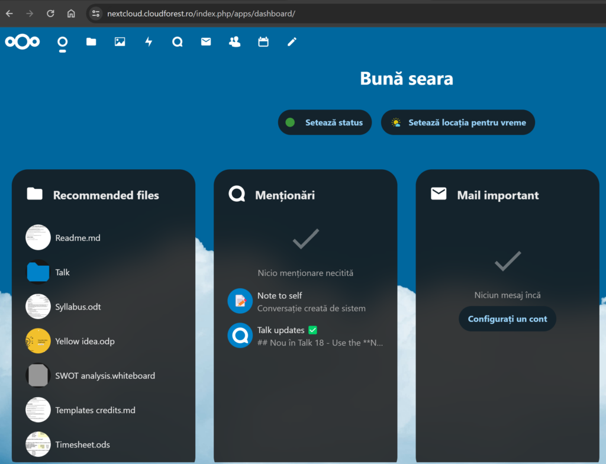Open the Activity lightning bolt icon
Screen dimensions: 606x464
pos(149,42)
